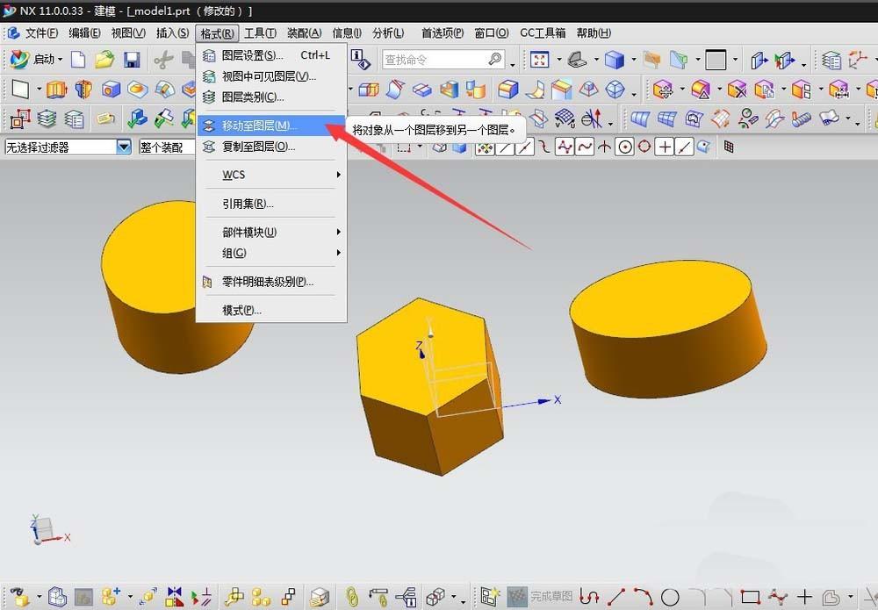Click the Fit view icon

tap(539, 60)
